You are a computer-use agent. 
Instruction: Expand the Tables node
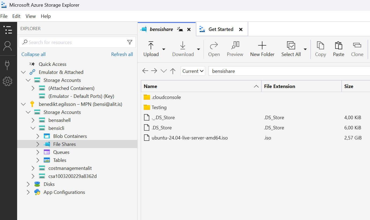tap(38, 160)
